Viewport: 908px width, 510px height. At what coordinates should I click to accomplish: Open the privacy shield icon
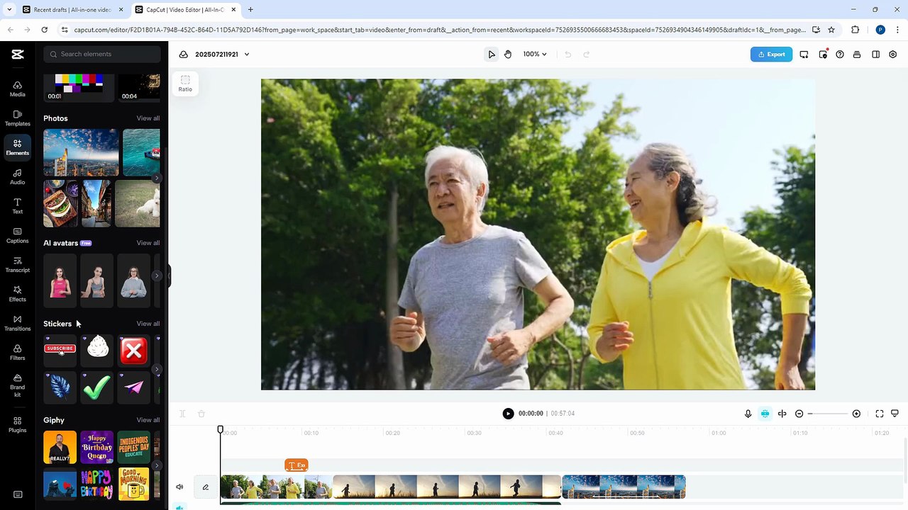coord(823,55)
